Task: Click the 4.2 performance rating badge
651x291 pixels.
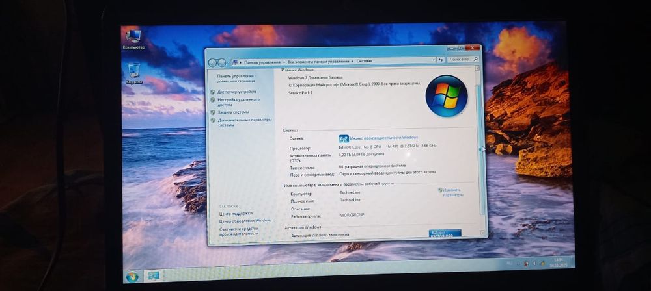Action: [343, 138]
